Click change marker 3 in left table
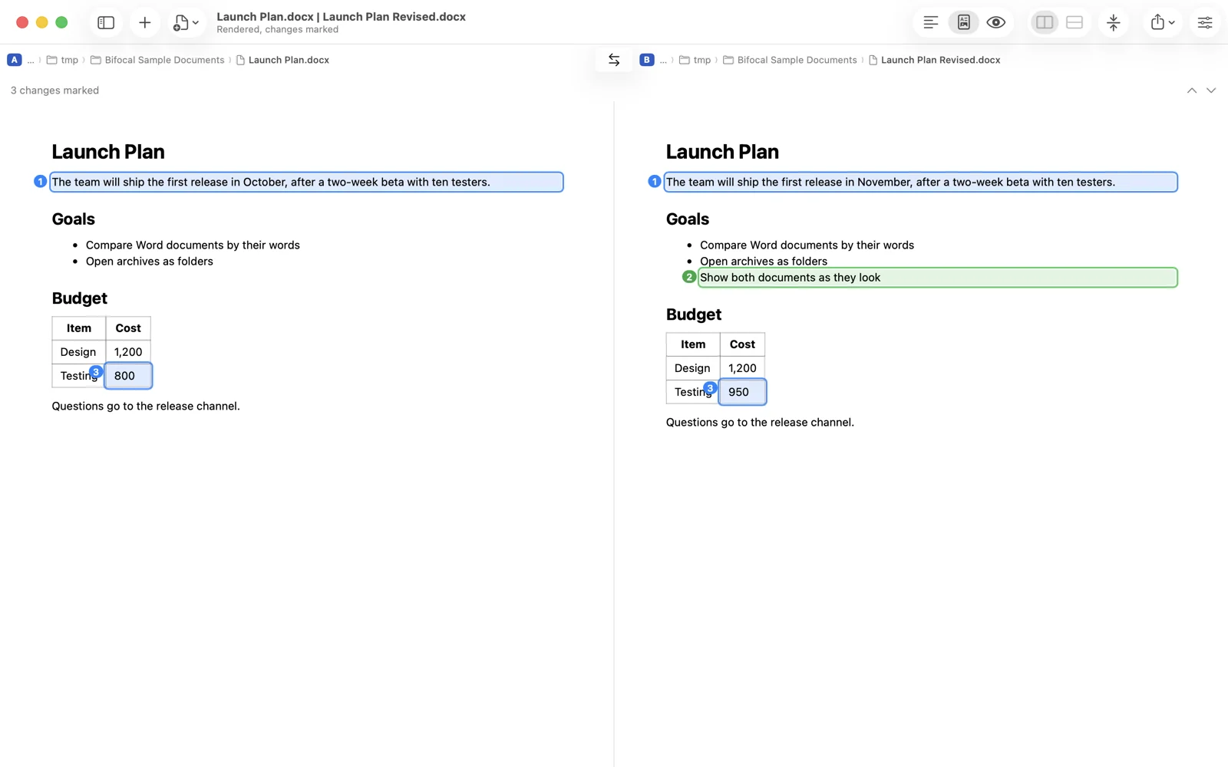 pyautogui.click(x=96, y=371)
